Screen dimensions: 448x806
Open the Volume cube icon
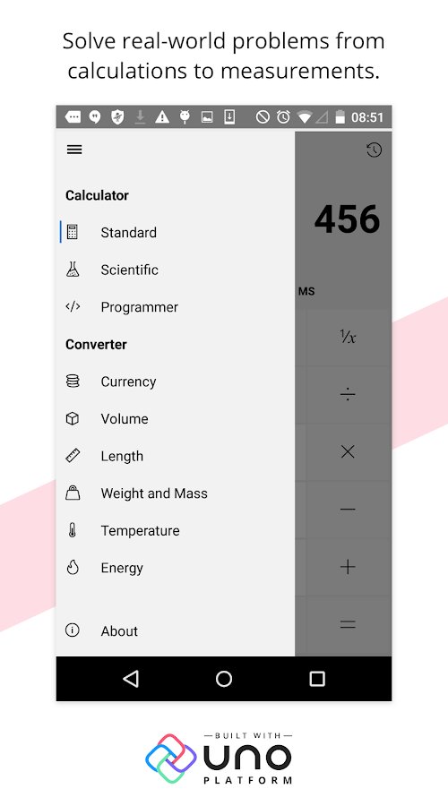pos(73,418)
